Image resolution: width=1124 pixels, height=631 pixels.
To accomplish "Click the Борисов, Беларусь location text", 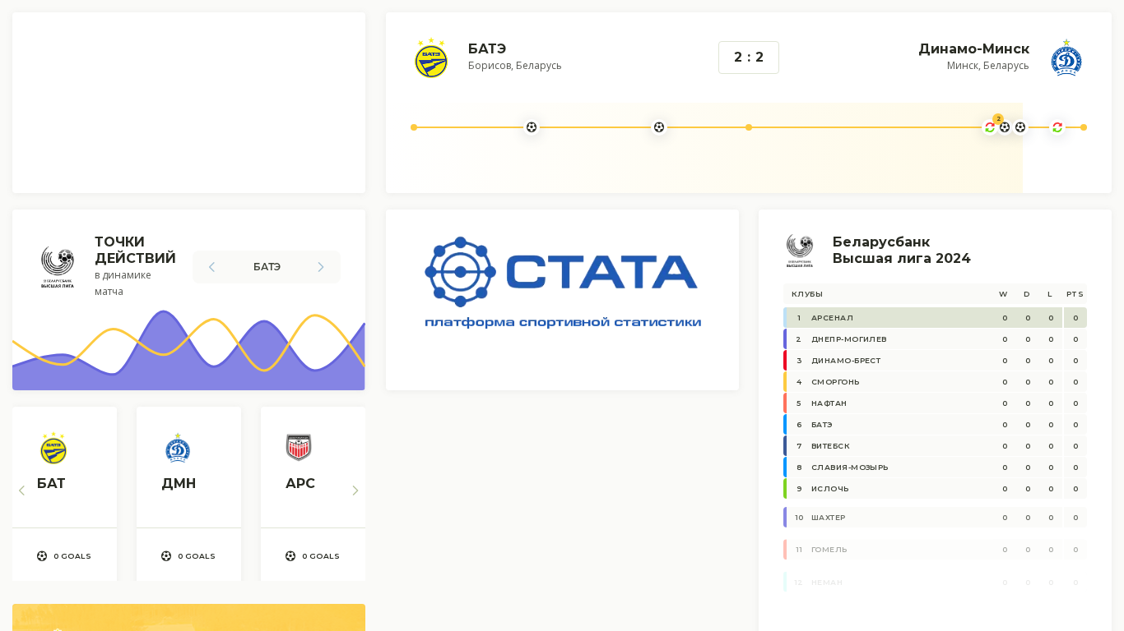I will (515, 66).
